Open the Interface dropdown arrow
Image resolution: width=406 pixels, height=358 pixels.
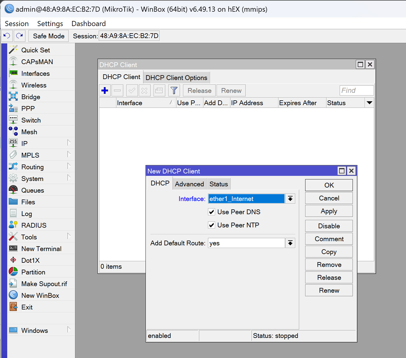pyautogui.click(x=290, y=199)
